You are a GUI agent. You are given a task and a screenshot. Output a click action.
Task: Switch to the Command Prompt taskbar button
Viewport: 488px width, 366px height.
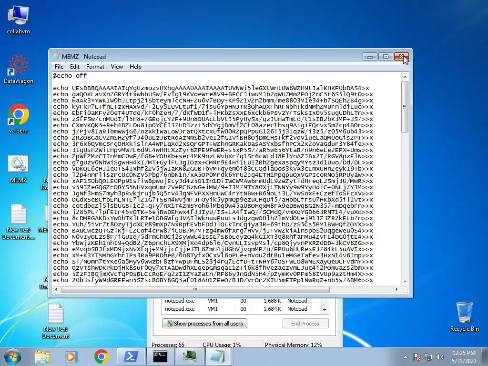click(160, 356)
